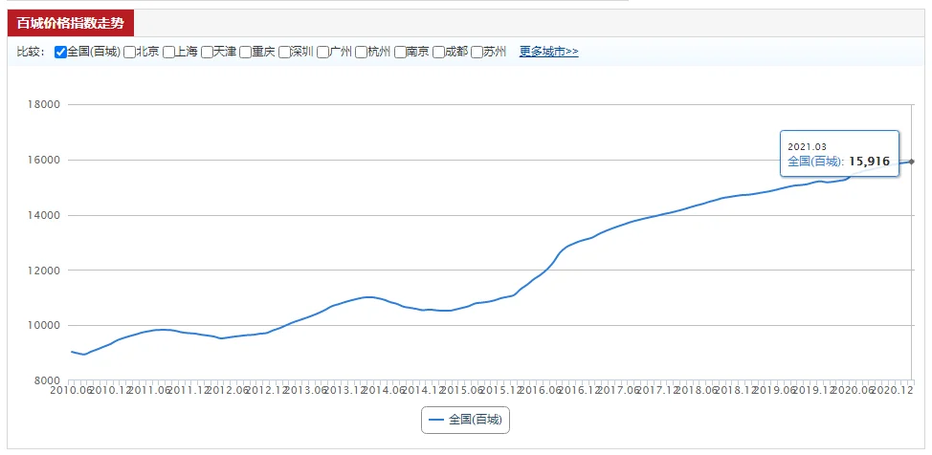Check the 深圳 city checkbox
This screenshot has width=932, height=455.
pos(283,53)
